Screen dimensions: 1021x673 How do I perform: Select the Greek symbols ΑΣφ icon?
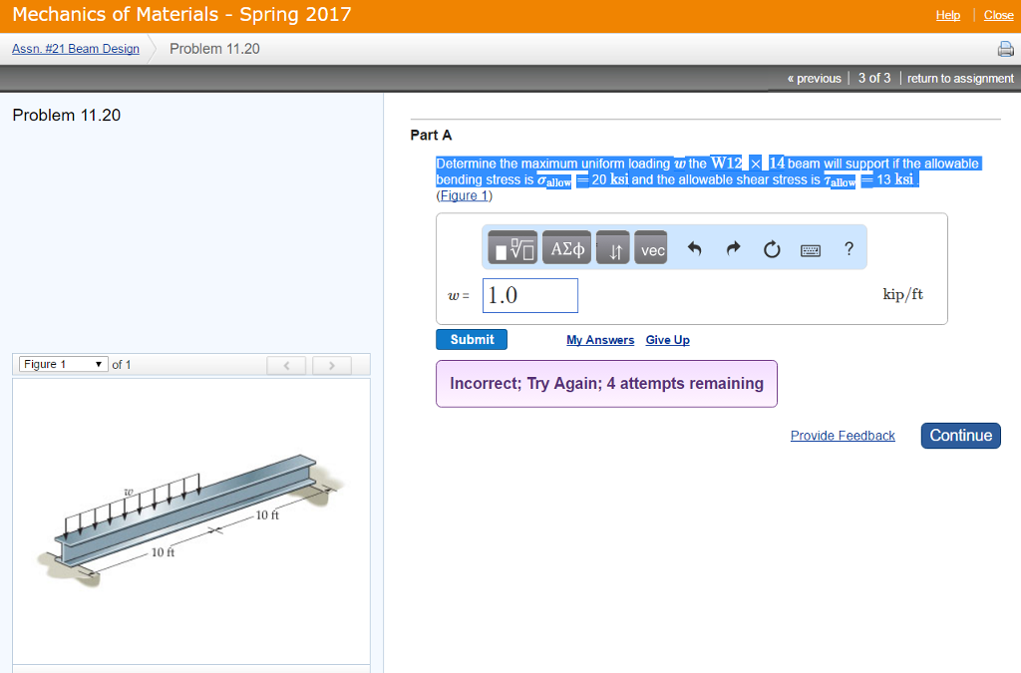click(565, 247)
